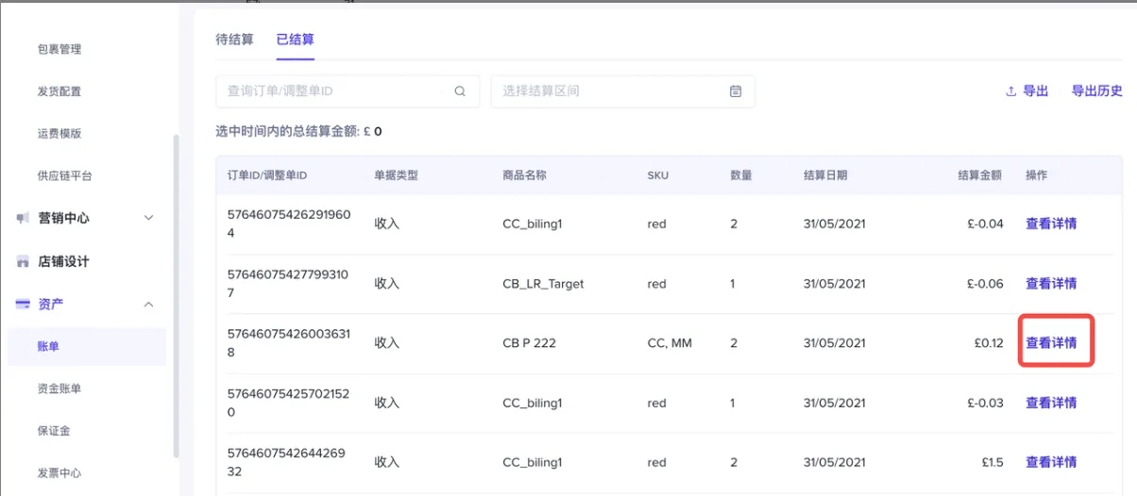View details for £-0.04 order row
The image size is (1137, 496).
[1051, 223]
